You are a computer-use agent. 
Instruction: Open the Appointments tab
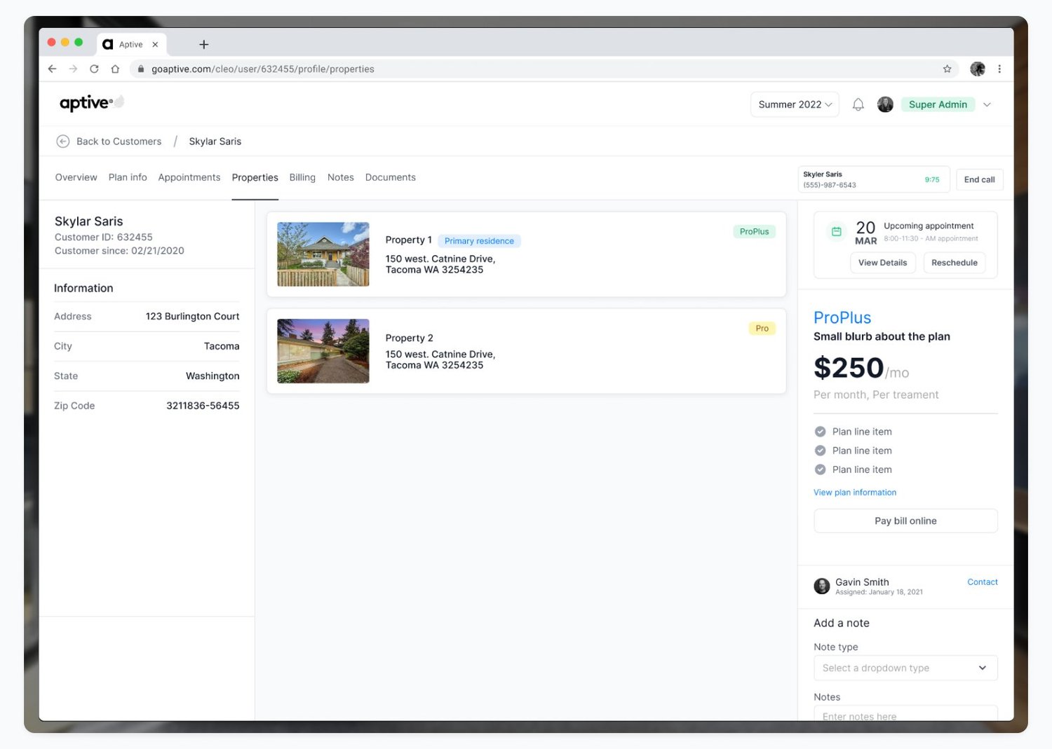189,177
